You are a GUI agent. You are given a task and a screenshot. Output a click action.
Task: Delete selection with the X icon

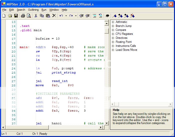click(x=54, y=16)
